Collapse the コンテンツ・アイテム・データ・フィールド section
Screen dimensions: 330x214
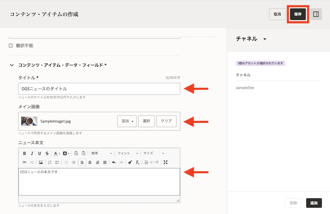12,65
